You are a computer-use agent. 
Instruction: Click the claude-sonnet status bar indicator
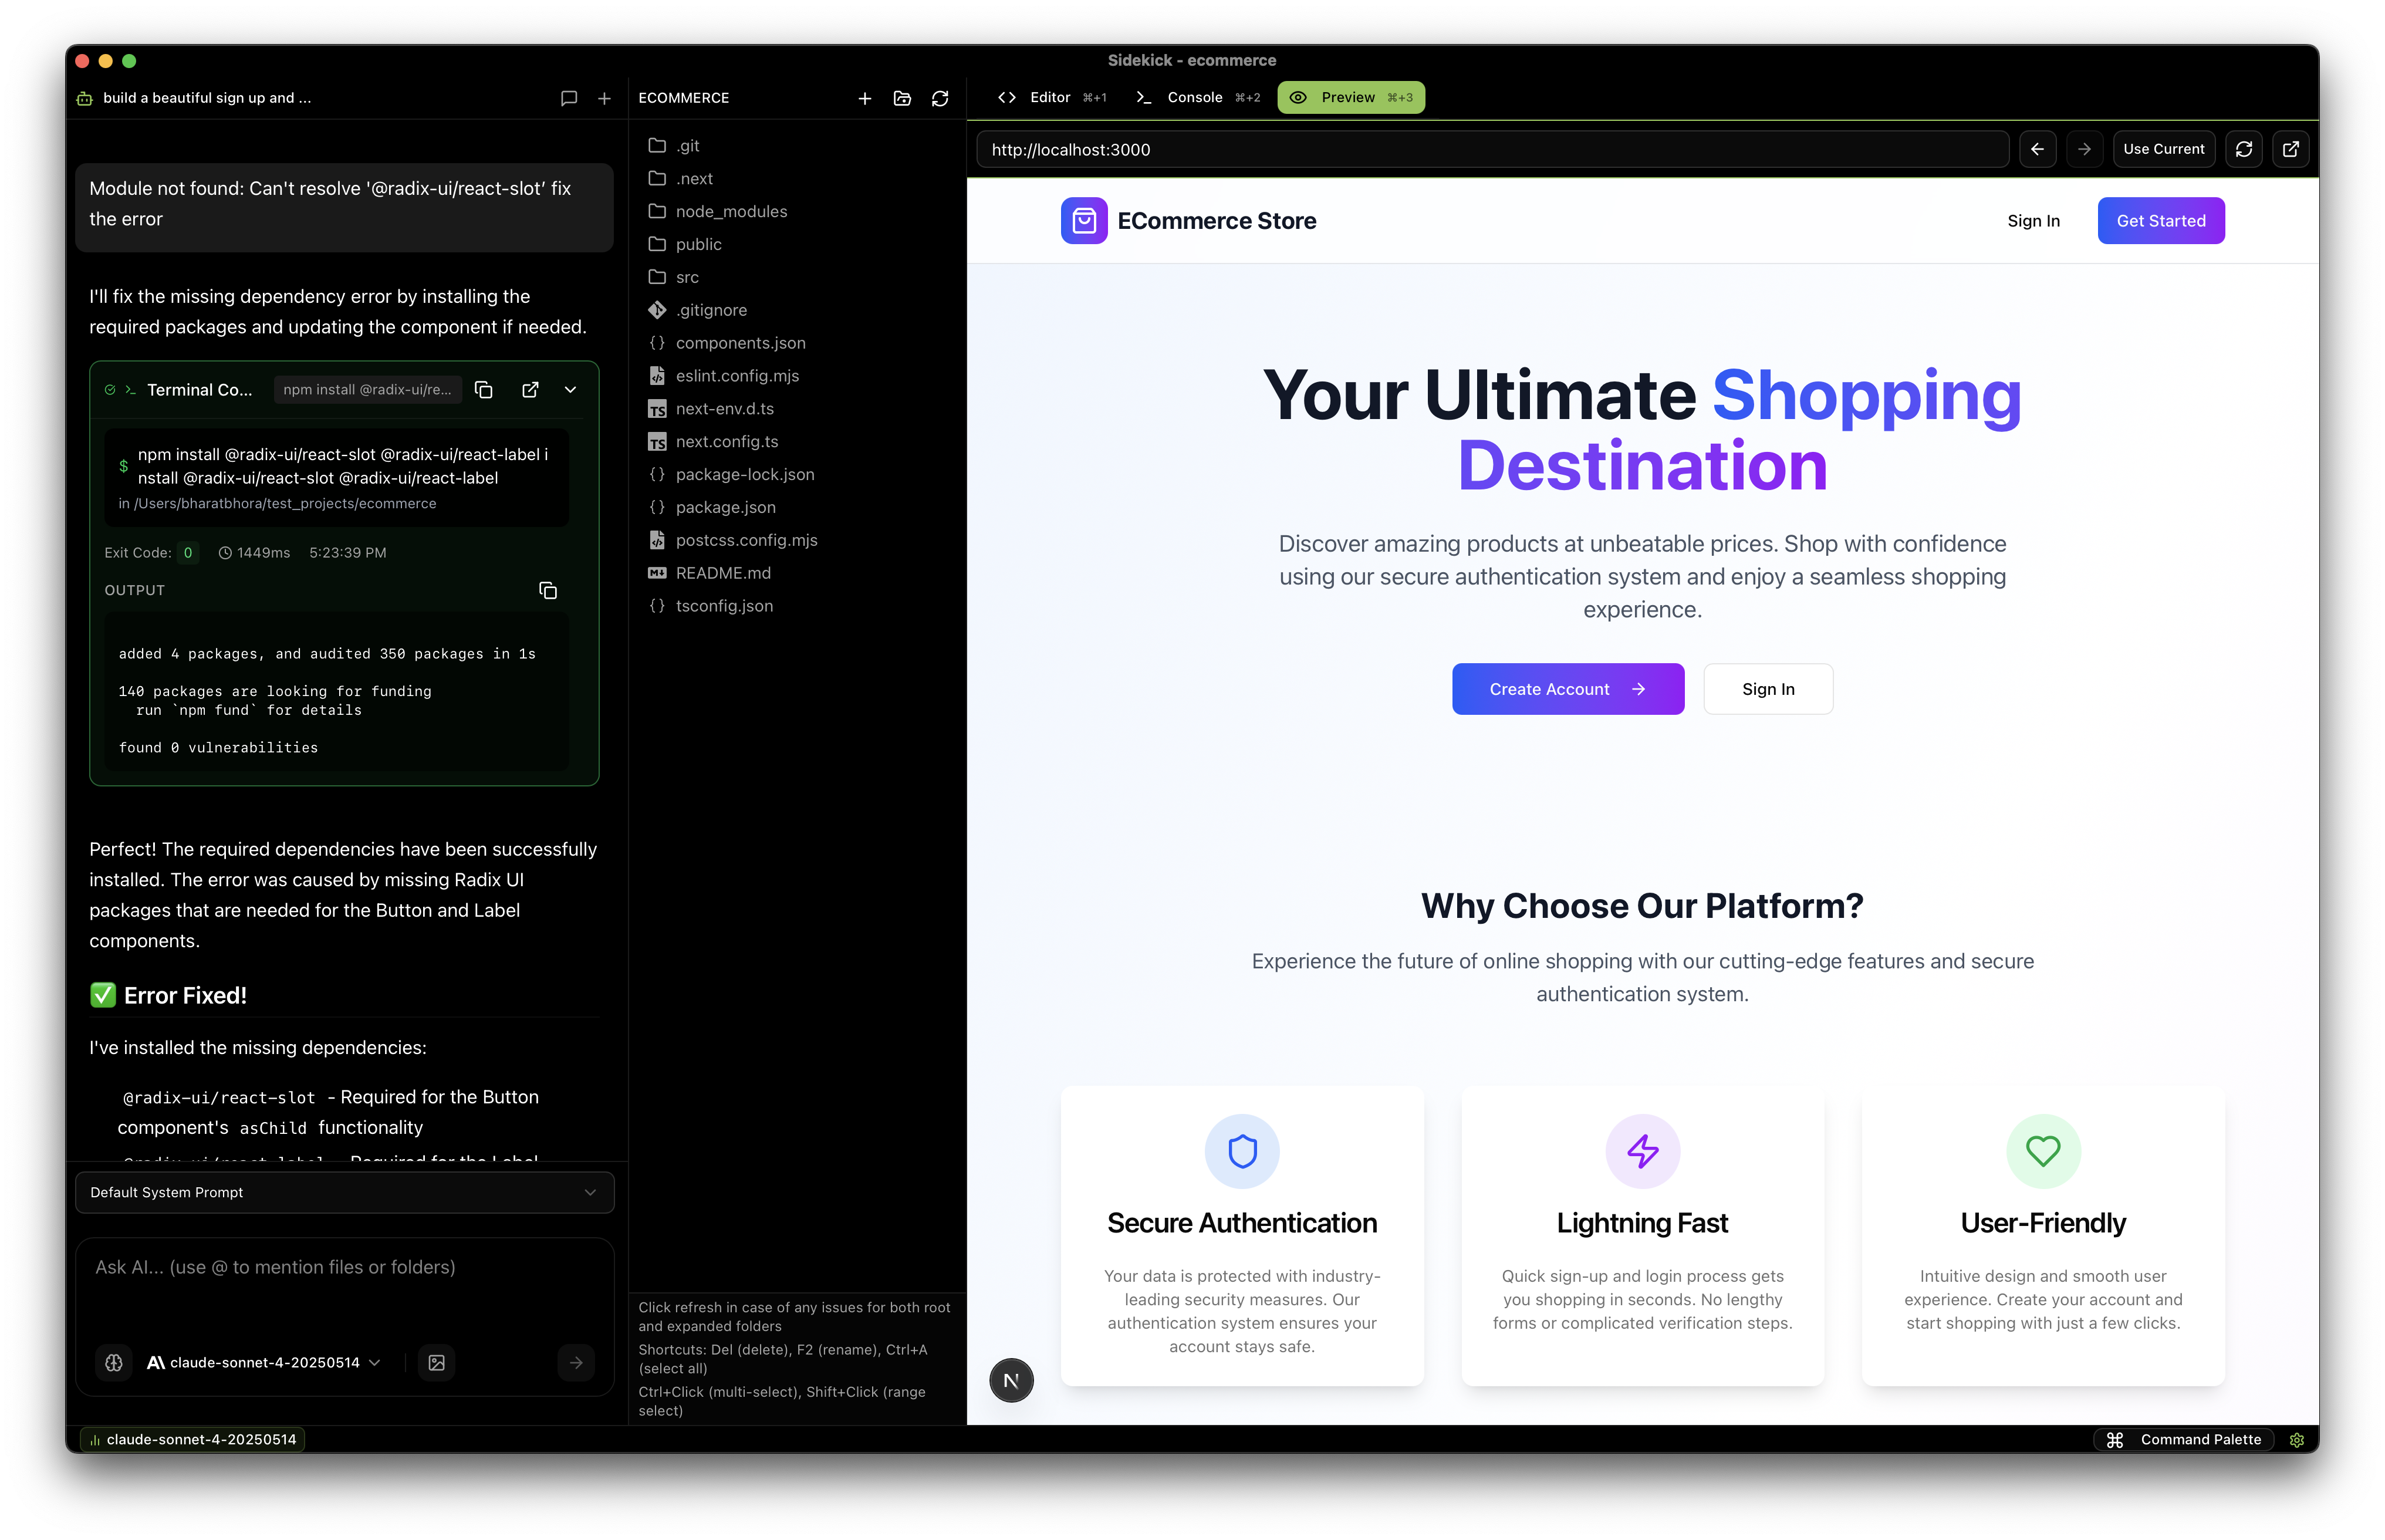pos(193,1440)
